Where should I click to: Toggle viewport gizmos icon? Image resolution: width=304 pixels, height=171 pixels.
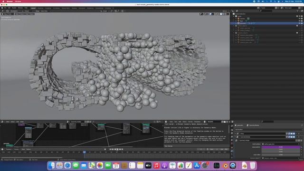205,14
